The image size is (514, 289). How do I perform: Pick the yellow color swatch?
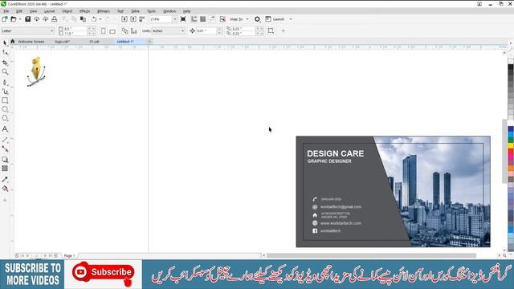pos(511,145)
